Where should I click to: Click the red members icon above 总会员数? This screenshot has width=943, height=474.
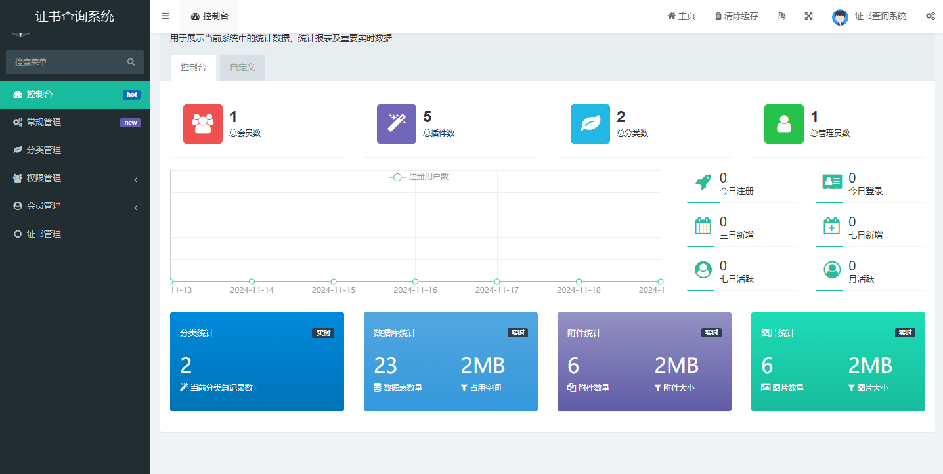[202, 124]
